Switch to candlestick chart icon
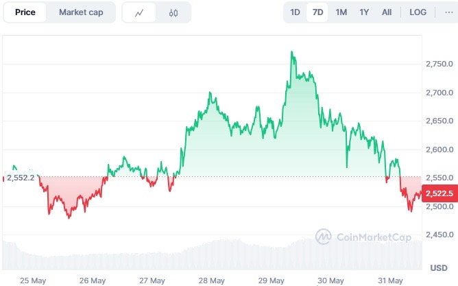458x286 pixels. click(173, 12)
